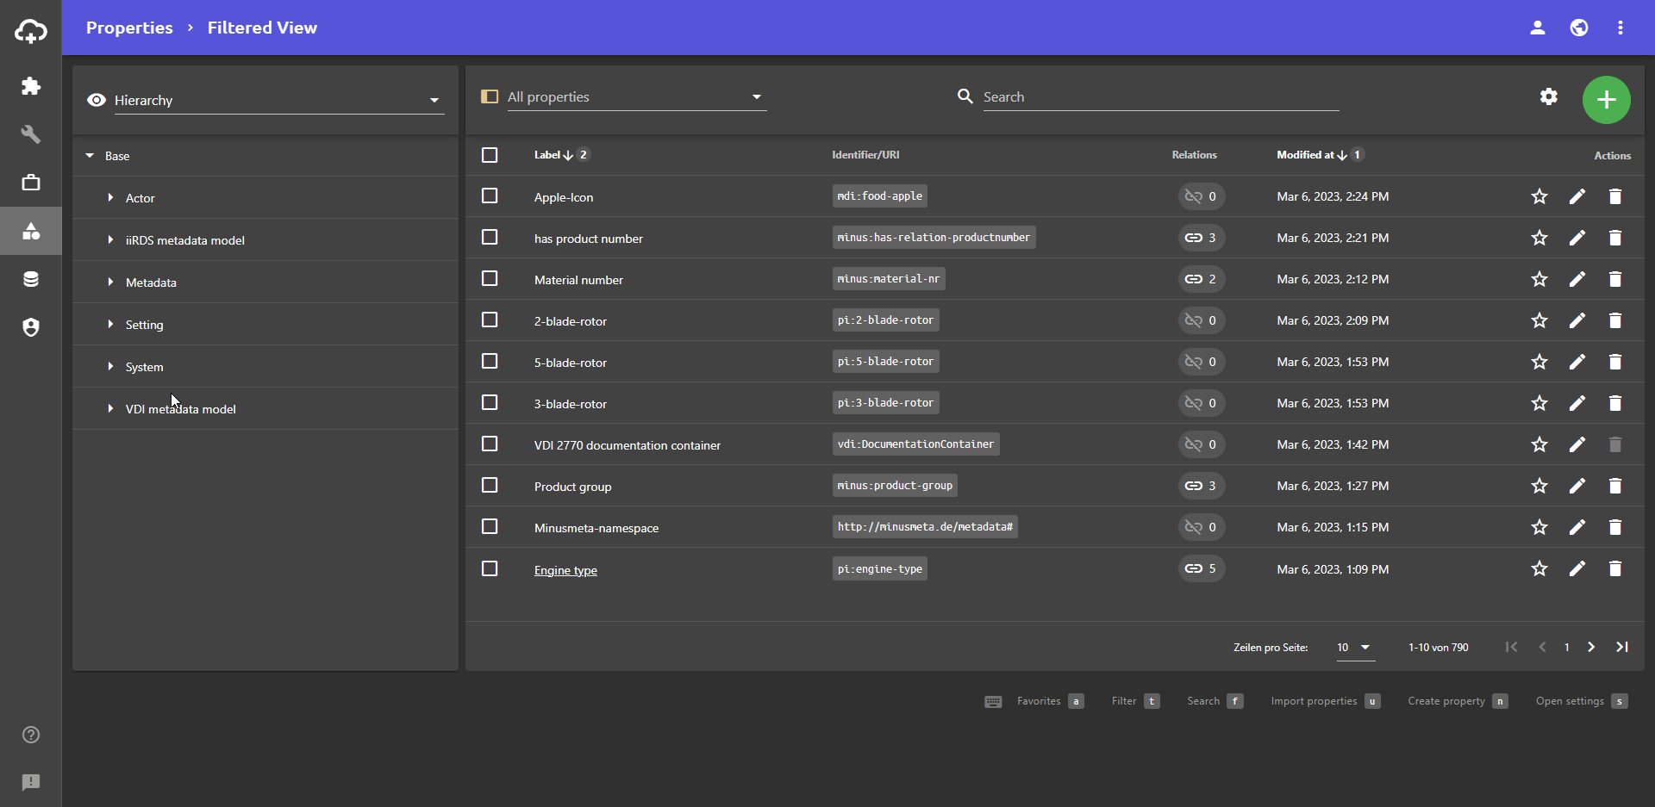Open rows per page dropdown
The image size is (1655, 807).
pyautogui.click(x=1355, y=648)
